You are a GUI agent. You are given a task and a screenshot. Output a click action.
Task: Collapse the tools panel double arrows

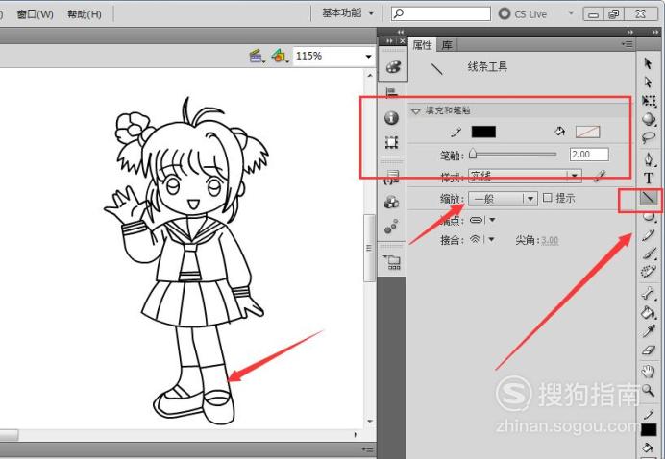pos(654,32)
